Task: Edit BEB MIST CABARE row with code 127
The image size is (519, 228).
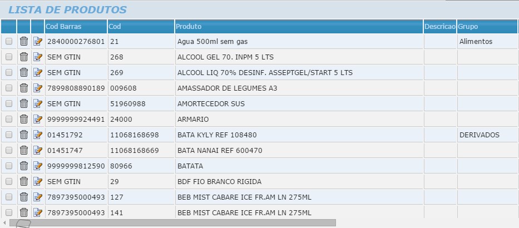Action: click(x=38, y=197)
